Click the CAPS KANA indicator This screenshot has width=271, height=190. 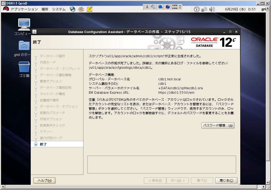point(175,7)
